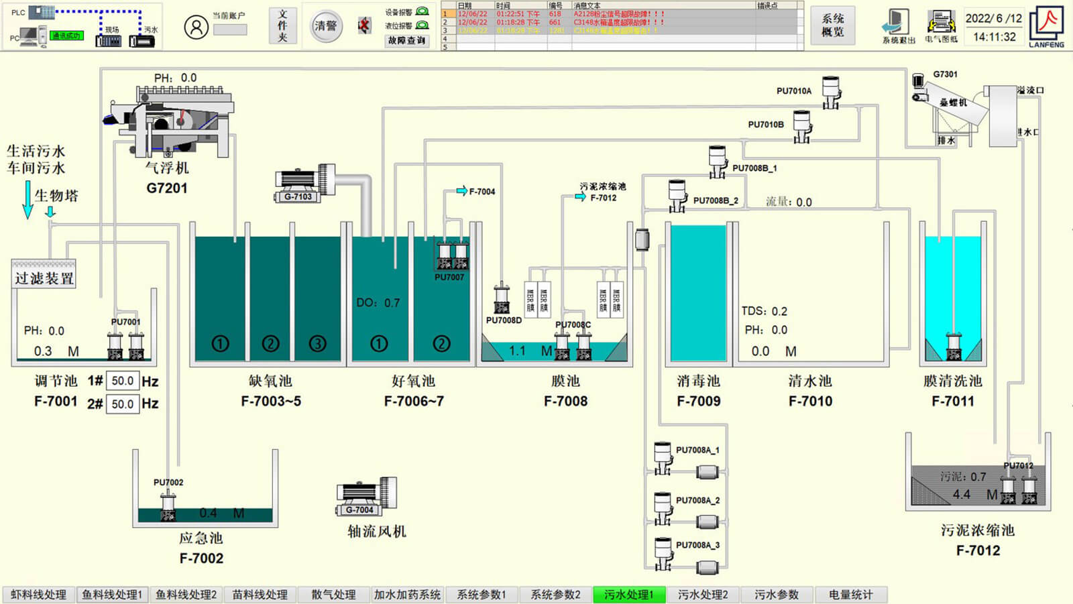This screenshot has width=1073, height=604.
Task: Click the 文件夹 folder button
Action: pyautogui.click(x=282, y=26)
